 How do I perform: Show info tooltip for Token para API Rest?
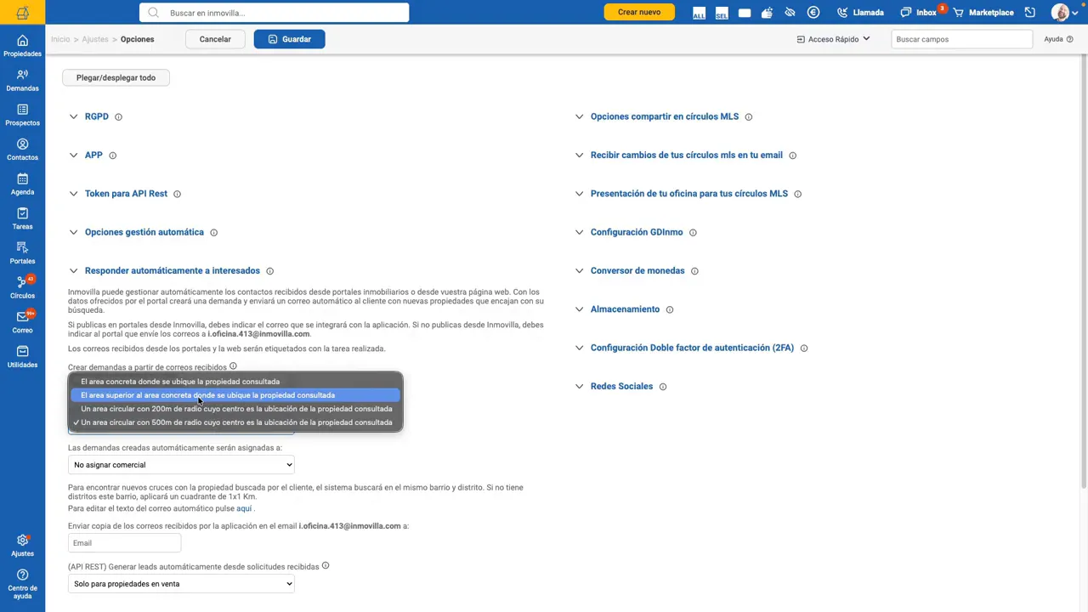coord(177,194)
